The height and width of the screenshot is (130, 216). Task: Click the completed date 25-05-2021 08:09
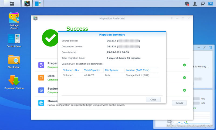118,52
